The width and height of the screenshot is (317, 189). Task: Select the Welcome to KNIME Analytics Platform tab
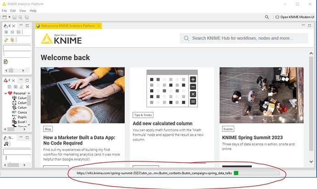(68, 26)
